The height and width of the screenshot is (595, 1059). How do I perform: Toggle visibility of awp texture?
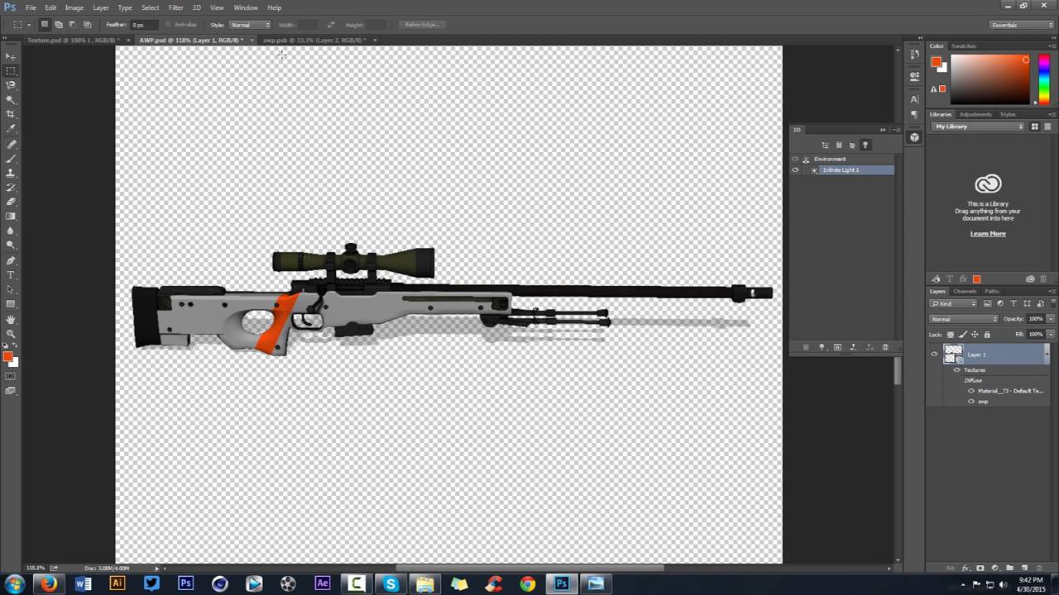971,402
